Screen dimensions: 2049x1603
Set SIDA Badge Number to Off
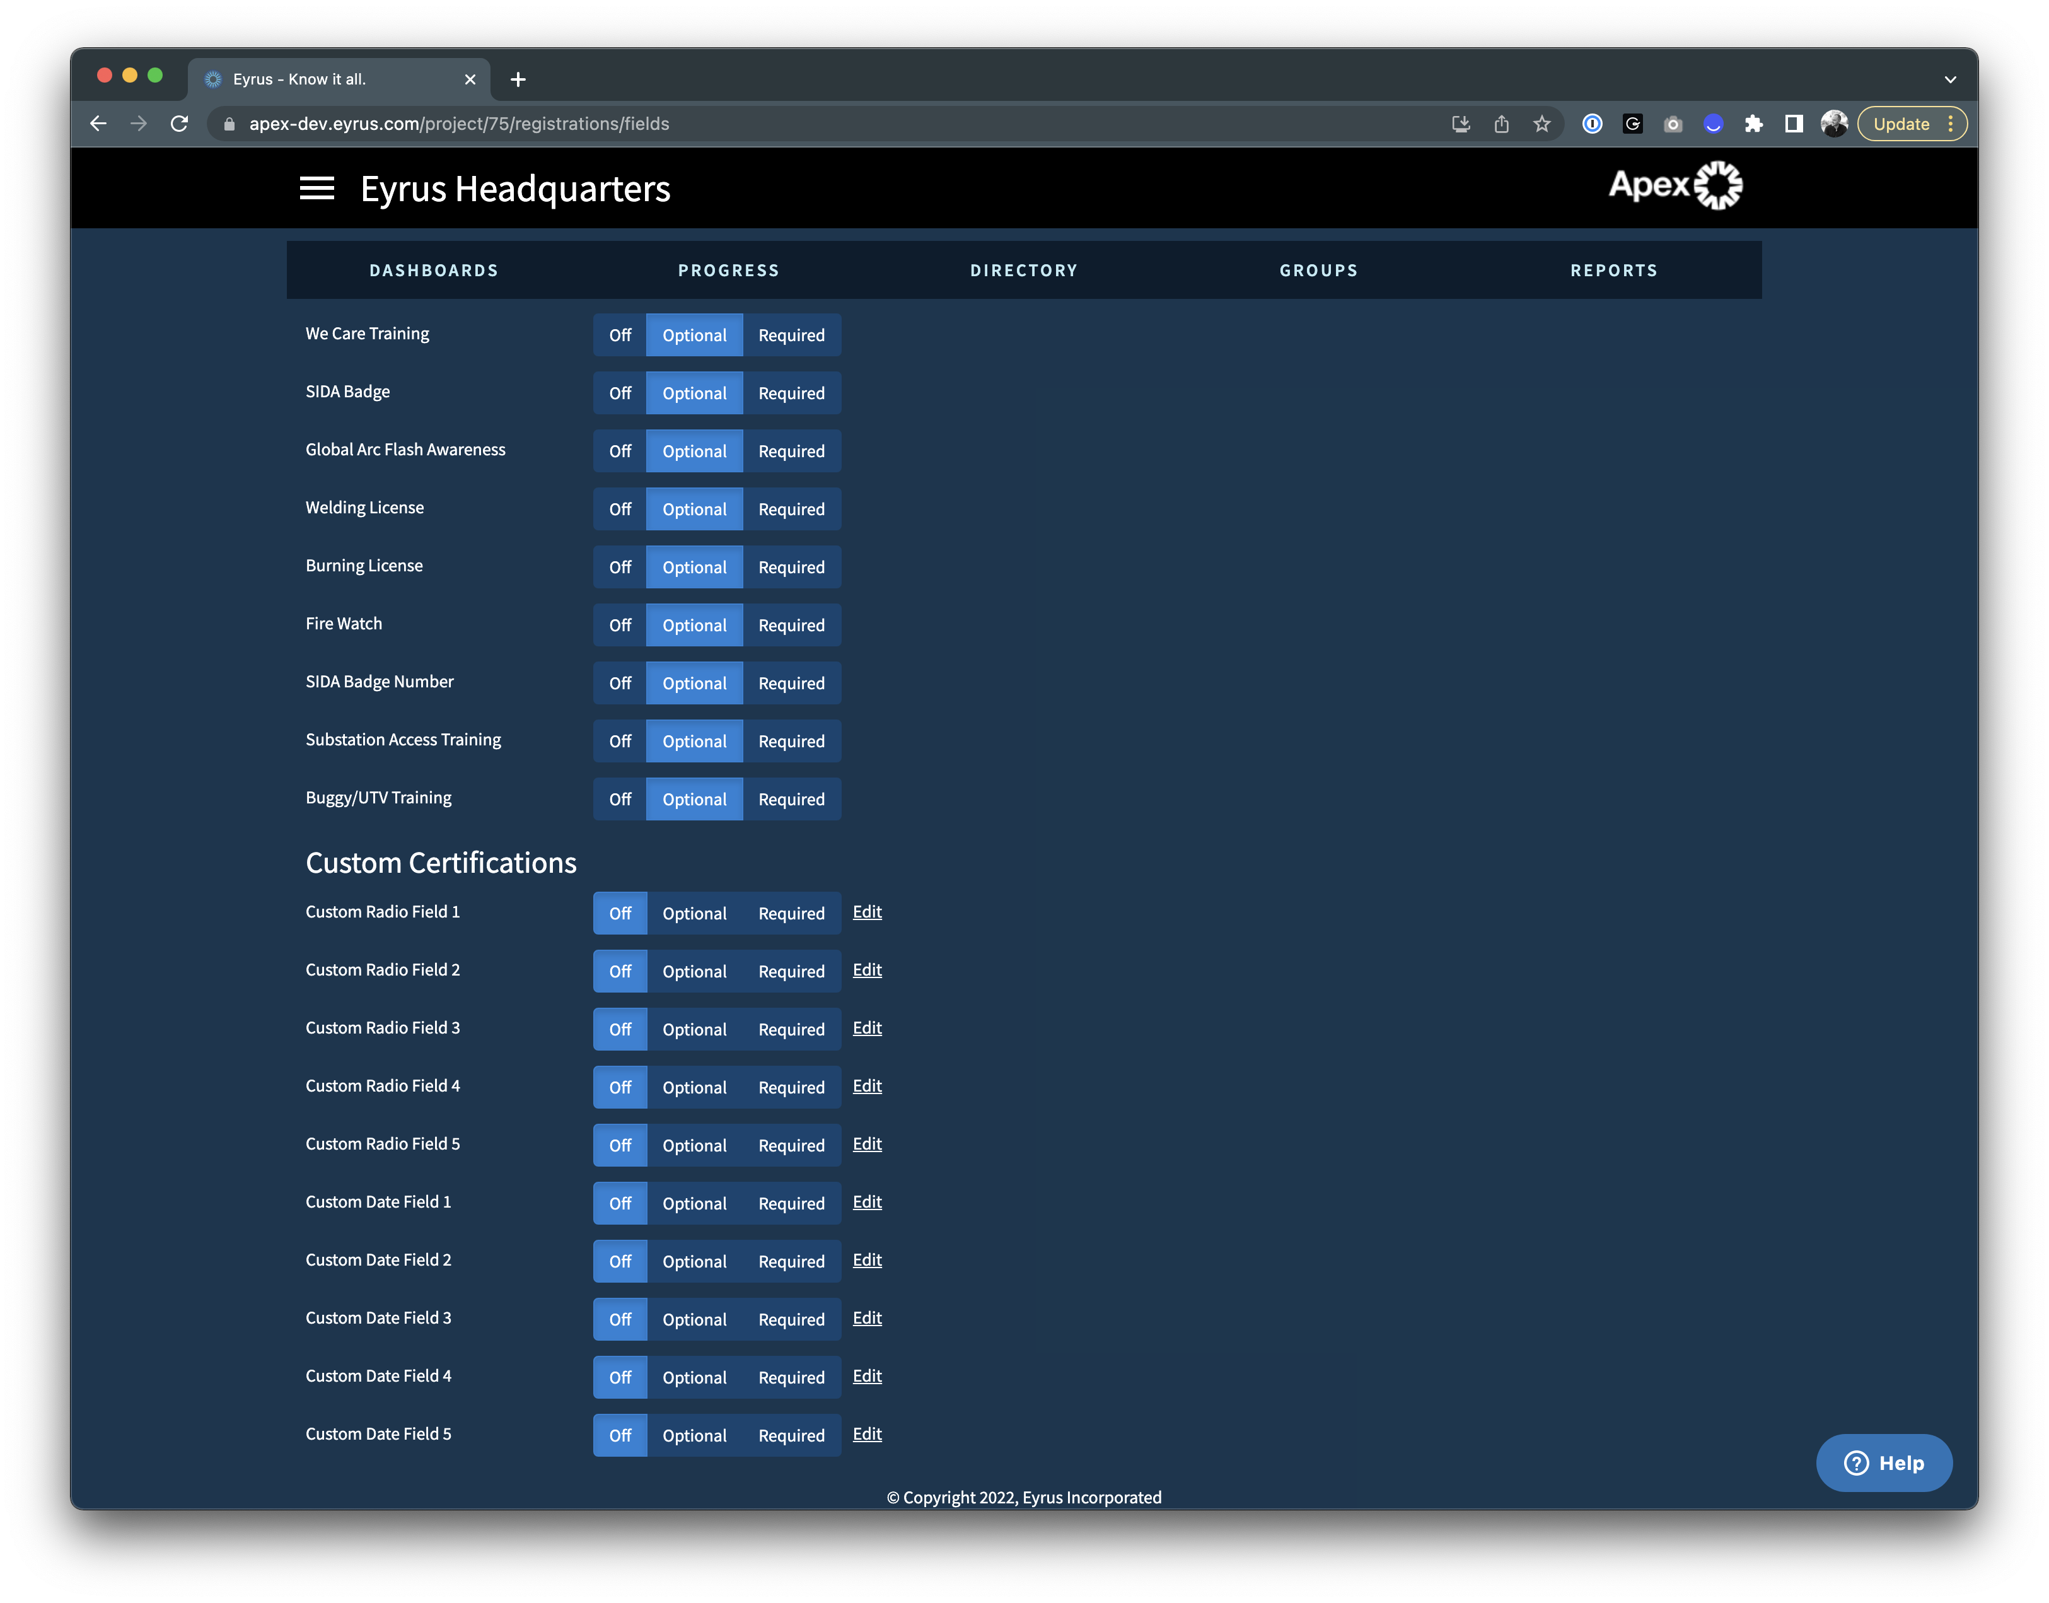click(x=620, y=683)
